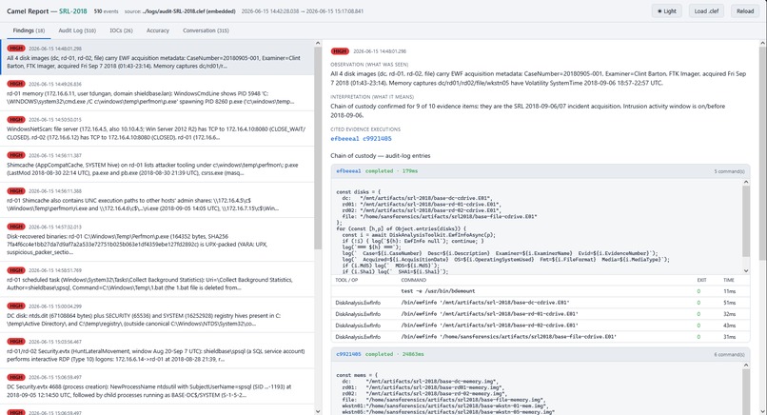The image size is (767, 415).
Task: Select the Security.evtx HuntLateralMovement finding
Action: click(x=157, y=351)
